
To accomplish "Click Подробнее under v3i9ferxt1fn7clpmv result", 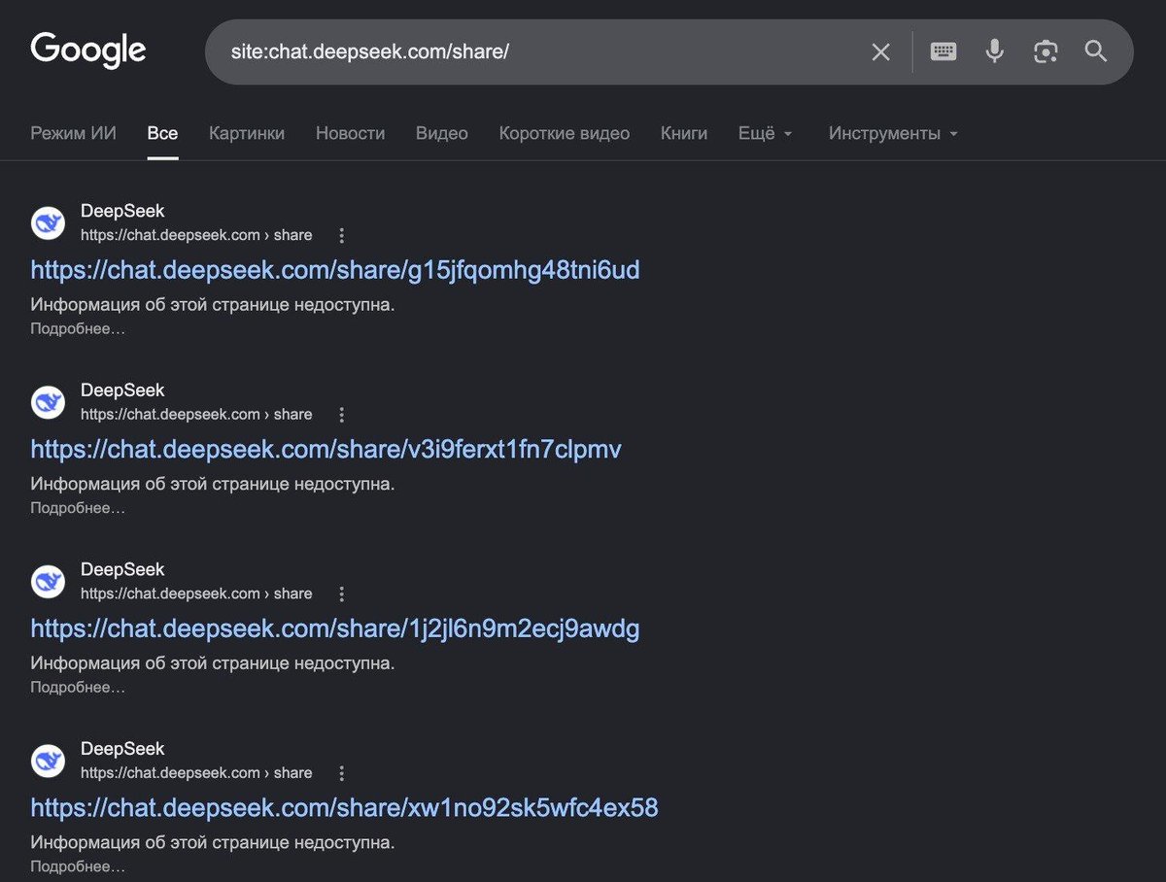I will [x=78, y=507].
